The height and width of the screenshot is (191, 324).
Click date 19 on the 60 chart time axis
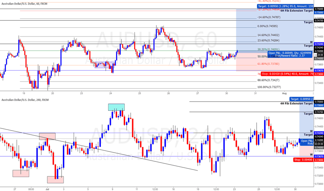24,93
